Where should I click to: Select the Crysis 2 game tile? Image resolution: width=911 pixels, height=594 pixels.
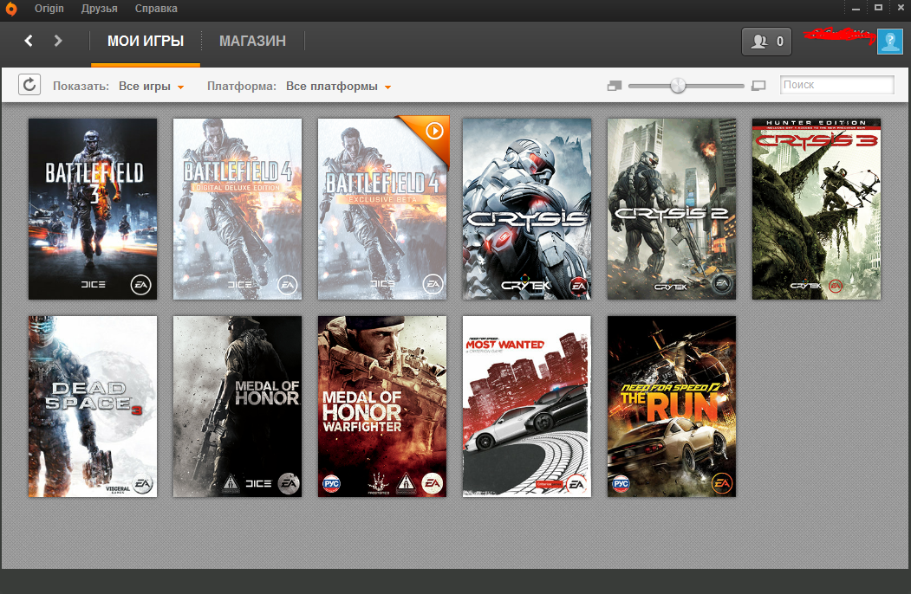point(672,209)
